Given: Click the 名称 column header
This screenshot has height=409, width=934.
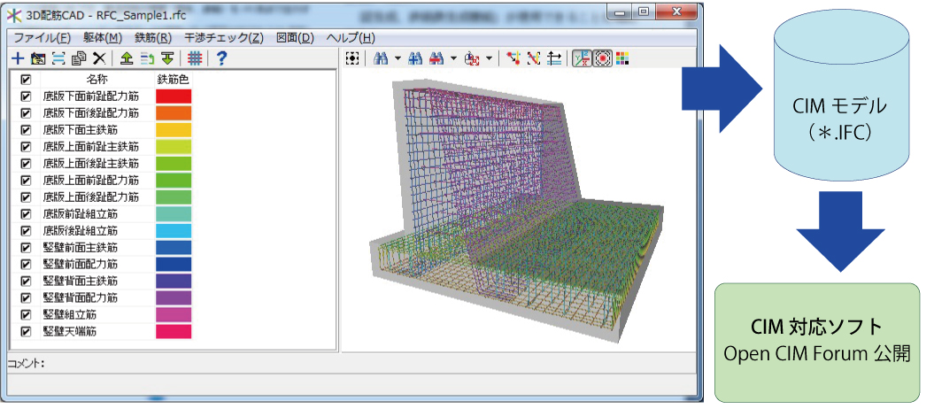Looking at the screenshot, I should coord(97,79).
